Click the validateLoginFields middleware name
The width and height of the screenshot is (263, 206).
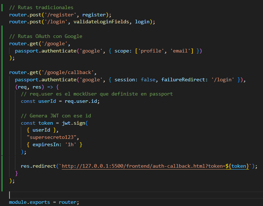(x=101, y=22)
